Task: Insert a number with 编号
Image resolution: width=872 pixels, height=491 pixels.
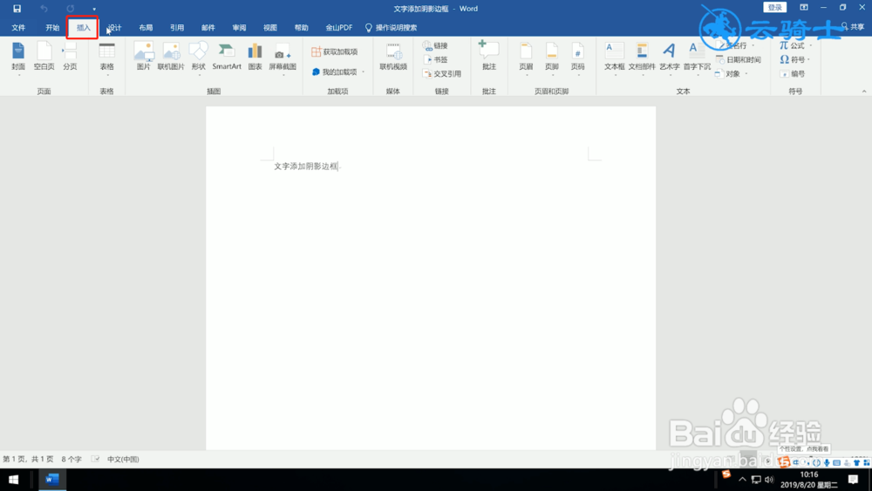Action: tap(793, 73)
